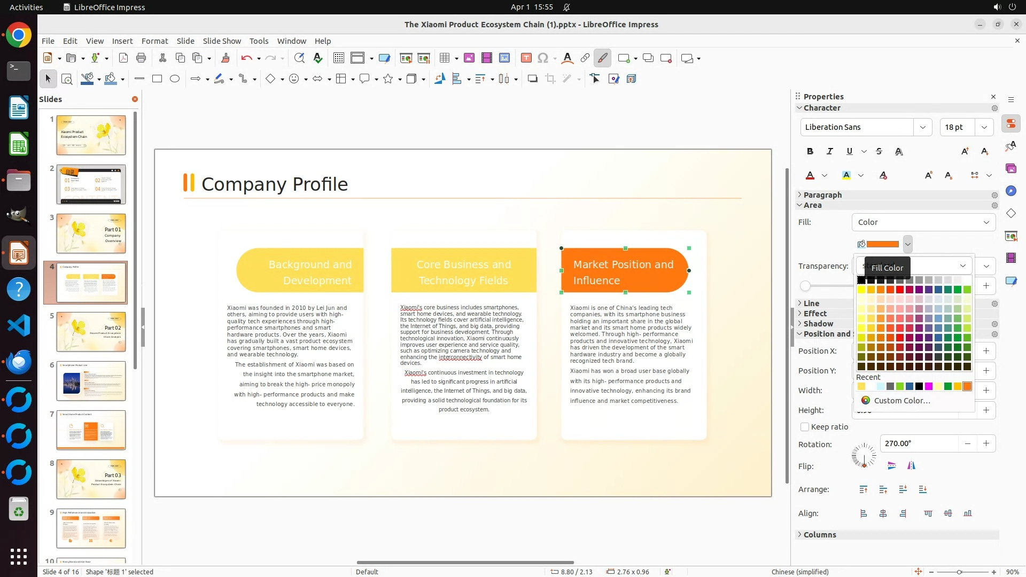Select slide 7 thumbnail
Image resolution: width=1026 pixels, height=577 pixels.
[91, 430]
